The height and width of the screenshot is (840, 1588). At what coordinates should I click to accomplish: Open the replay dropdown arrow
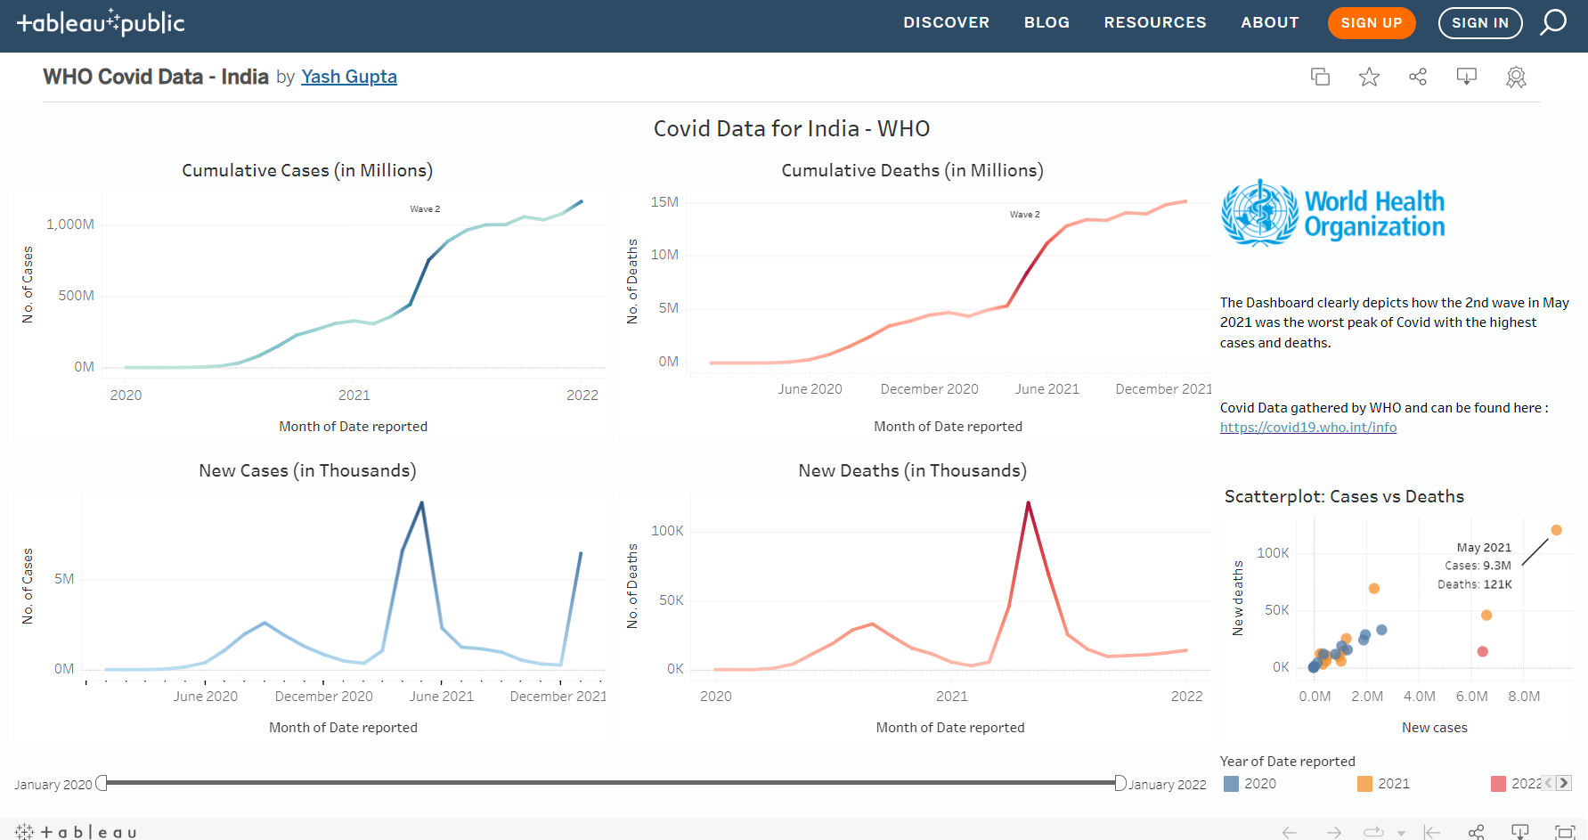(1402, 834)
